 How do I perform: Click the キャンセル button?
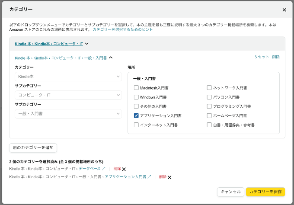(x=230, y=192)
